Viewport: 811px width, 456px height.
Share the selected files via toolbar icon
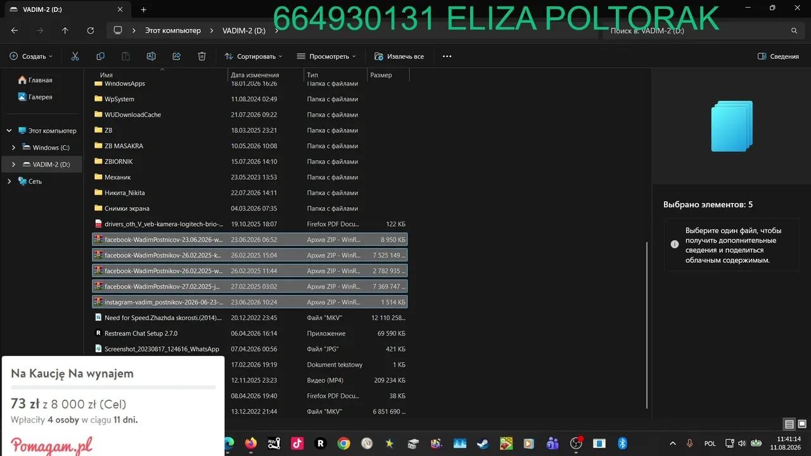coord(176,56)
